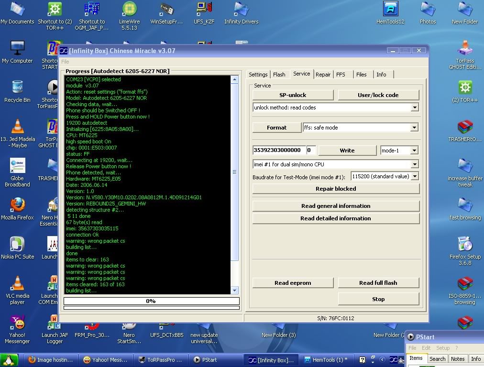
Task: Open TRASHERtO... archive icon
Action: coord(465,130)
